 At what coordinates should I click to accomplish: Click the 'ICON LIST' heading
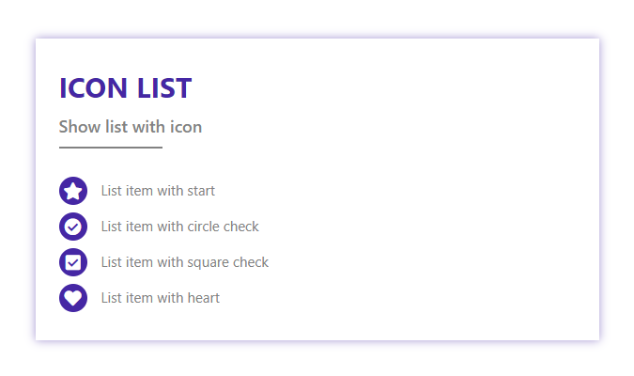click(x=125, y=87)
